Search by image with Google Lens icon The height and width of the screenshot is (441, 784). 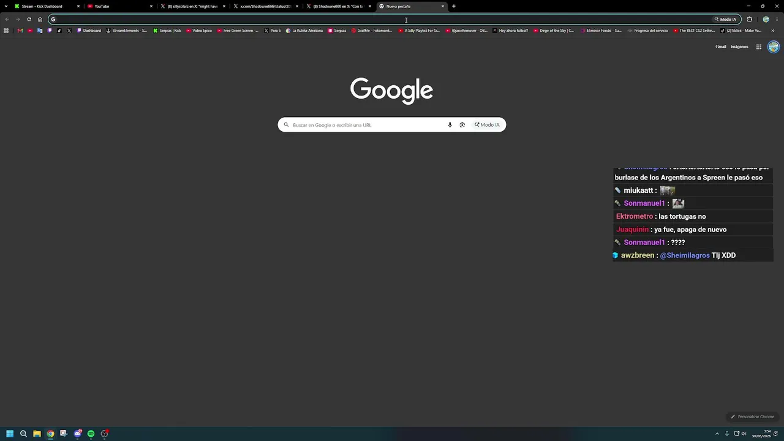click(x=462, y=125)
